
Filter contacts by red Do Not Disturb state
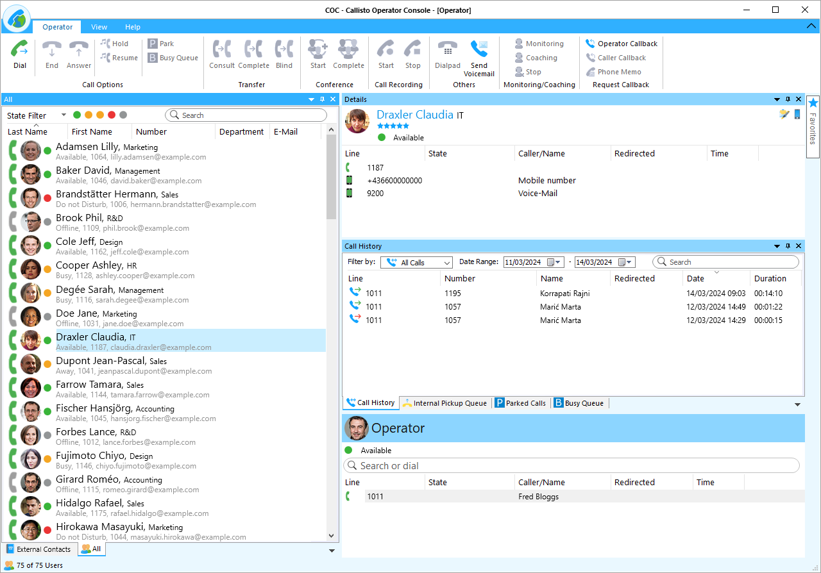(112, 115)
